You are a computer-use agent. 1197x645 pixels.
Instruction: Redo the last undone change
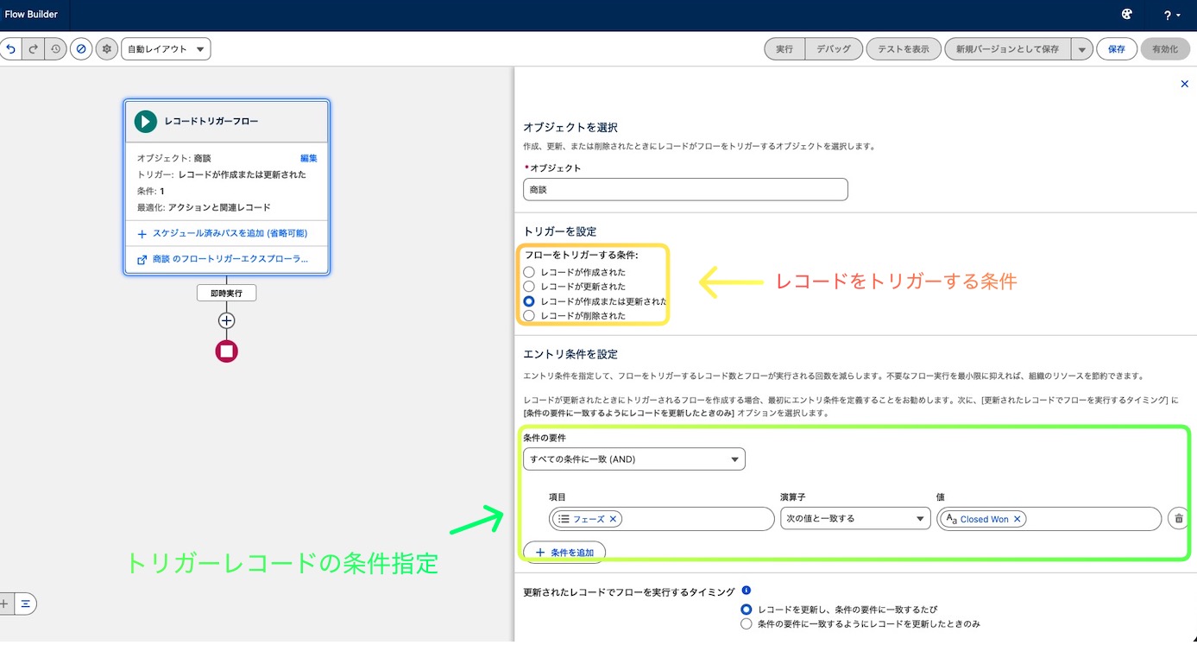click(x=33, y=49)
